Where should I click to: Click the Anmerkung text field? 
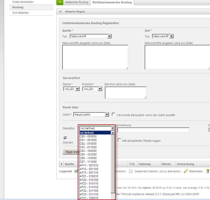tap(153, 130)
